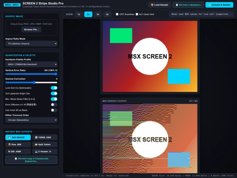Click the palette icon on Load Sample
237x178 pixels.
pyautogui.click(x=152, y=5)
